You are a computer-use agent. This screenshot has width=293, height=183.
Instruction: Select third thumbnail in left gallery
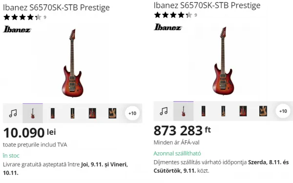(72, 113)
